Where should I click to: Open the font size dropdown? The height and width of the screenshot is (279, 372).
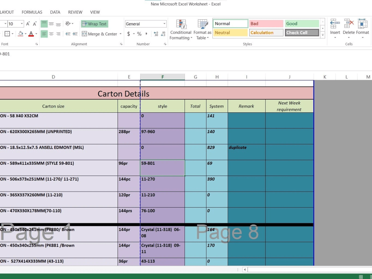pos(22,24)
